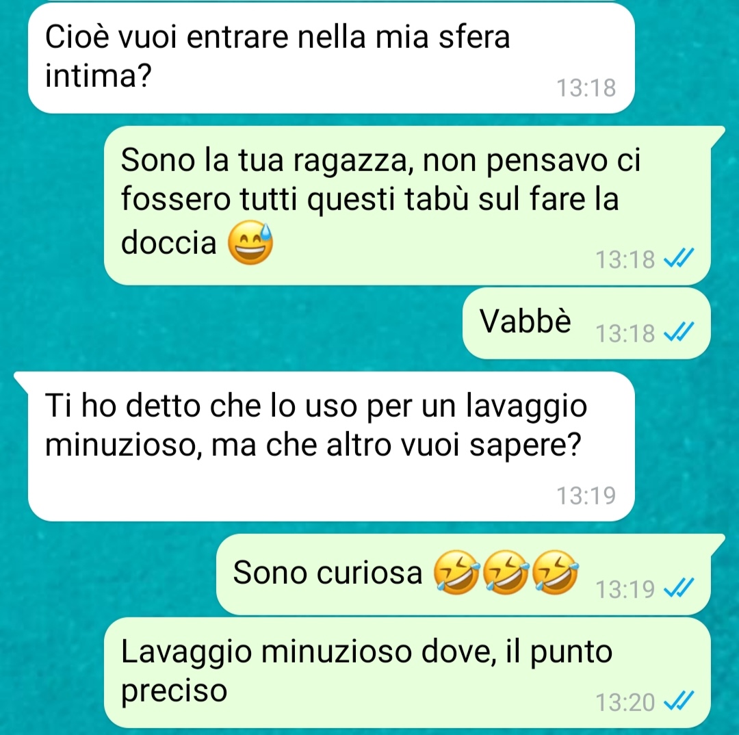
Task: Tap read ticks on 'Sono la tua ragazza' message
Action: pyautogui.click(x=679, y=258)
